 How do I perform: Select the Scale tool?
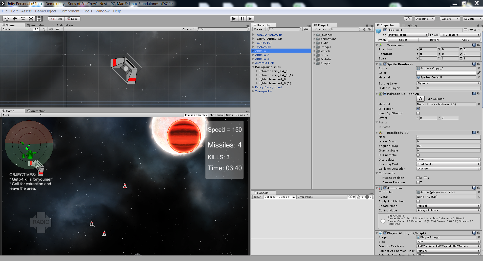pos(31,18)
